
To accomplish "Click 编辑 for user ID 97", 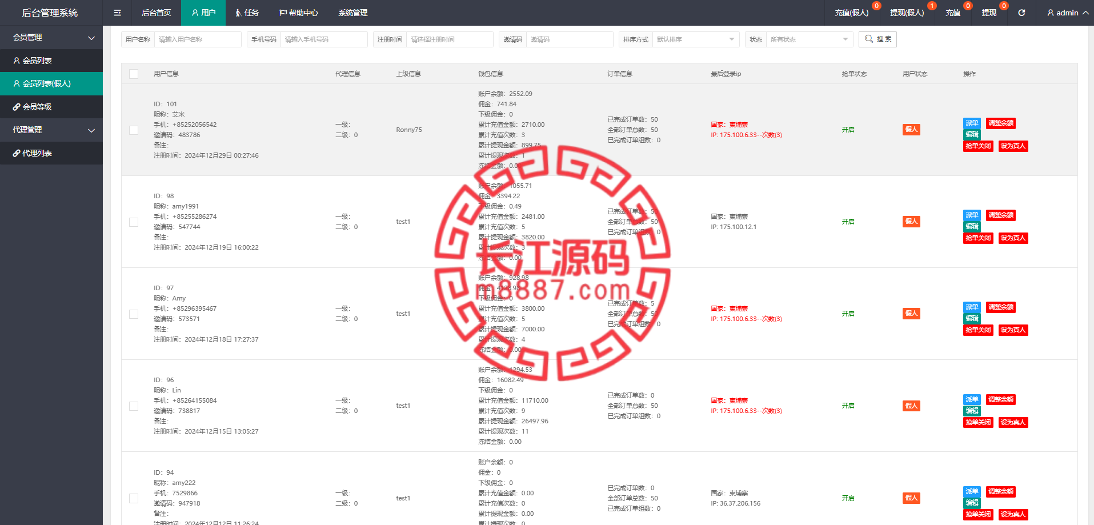I will 972,318.
